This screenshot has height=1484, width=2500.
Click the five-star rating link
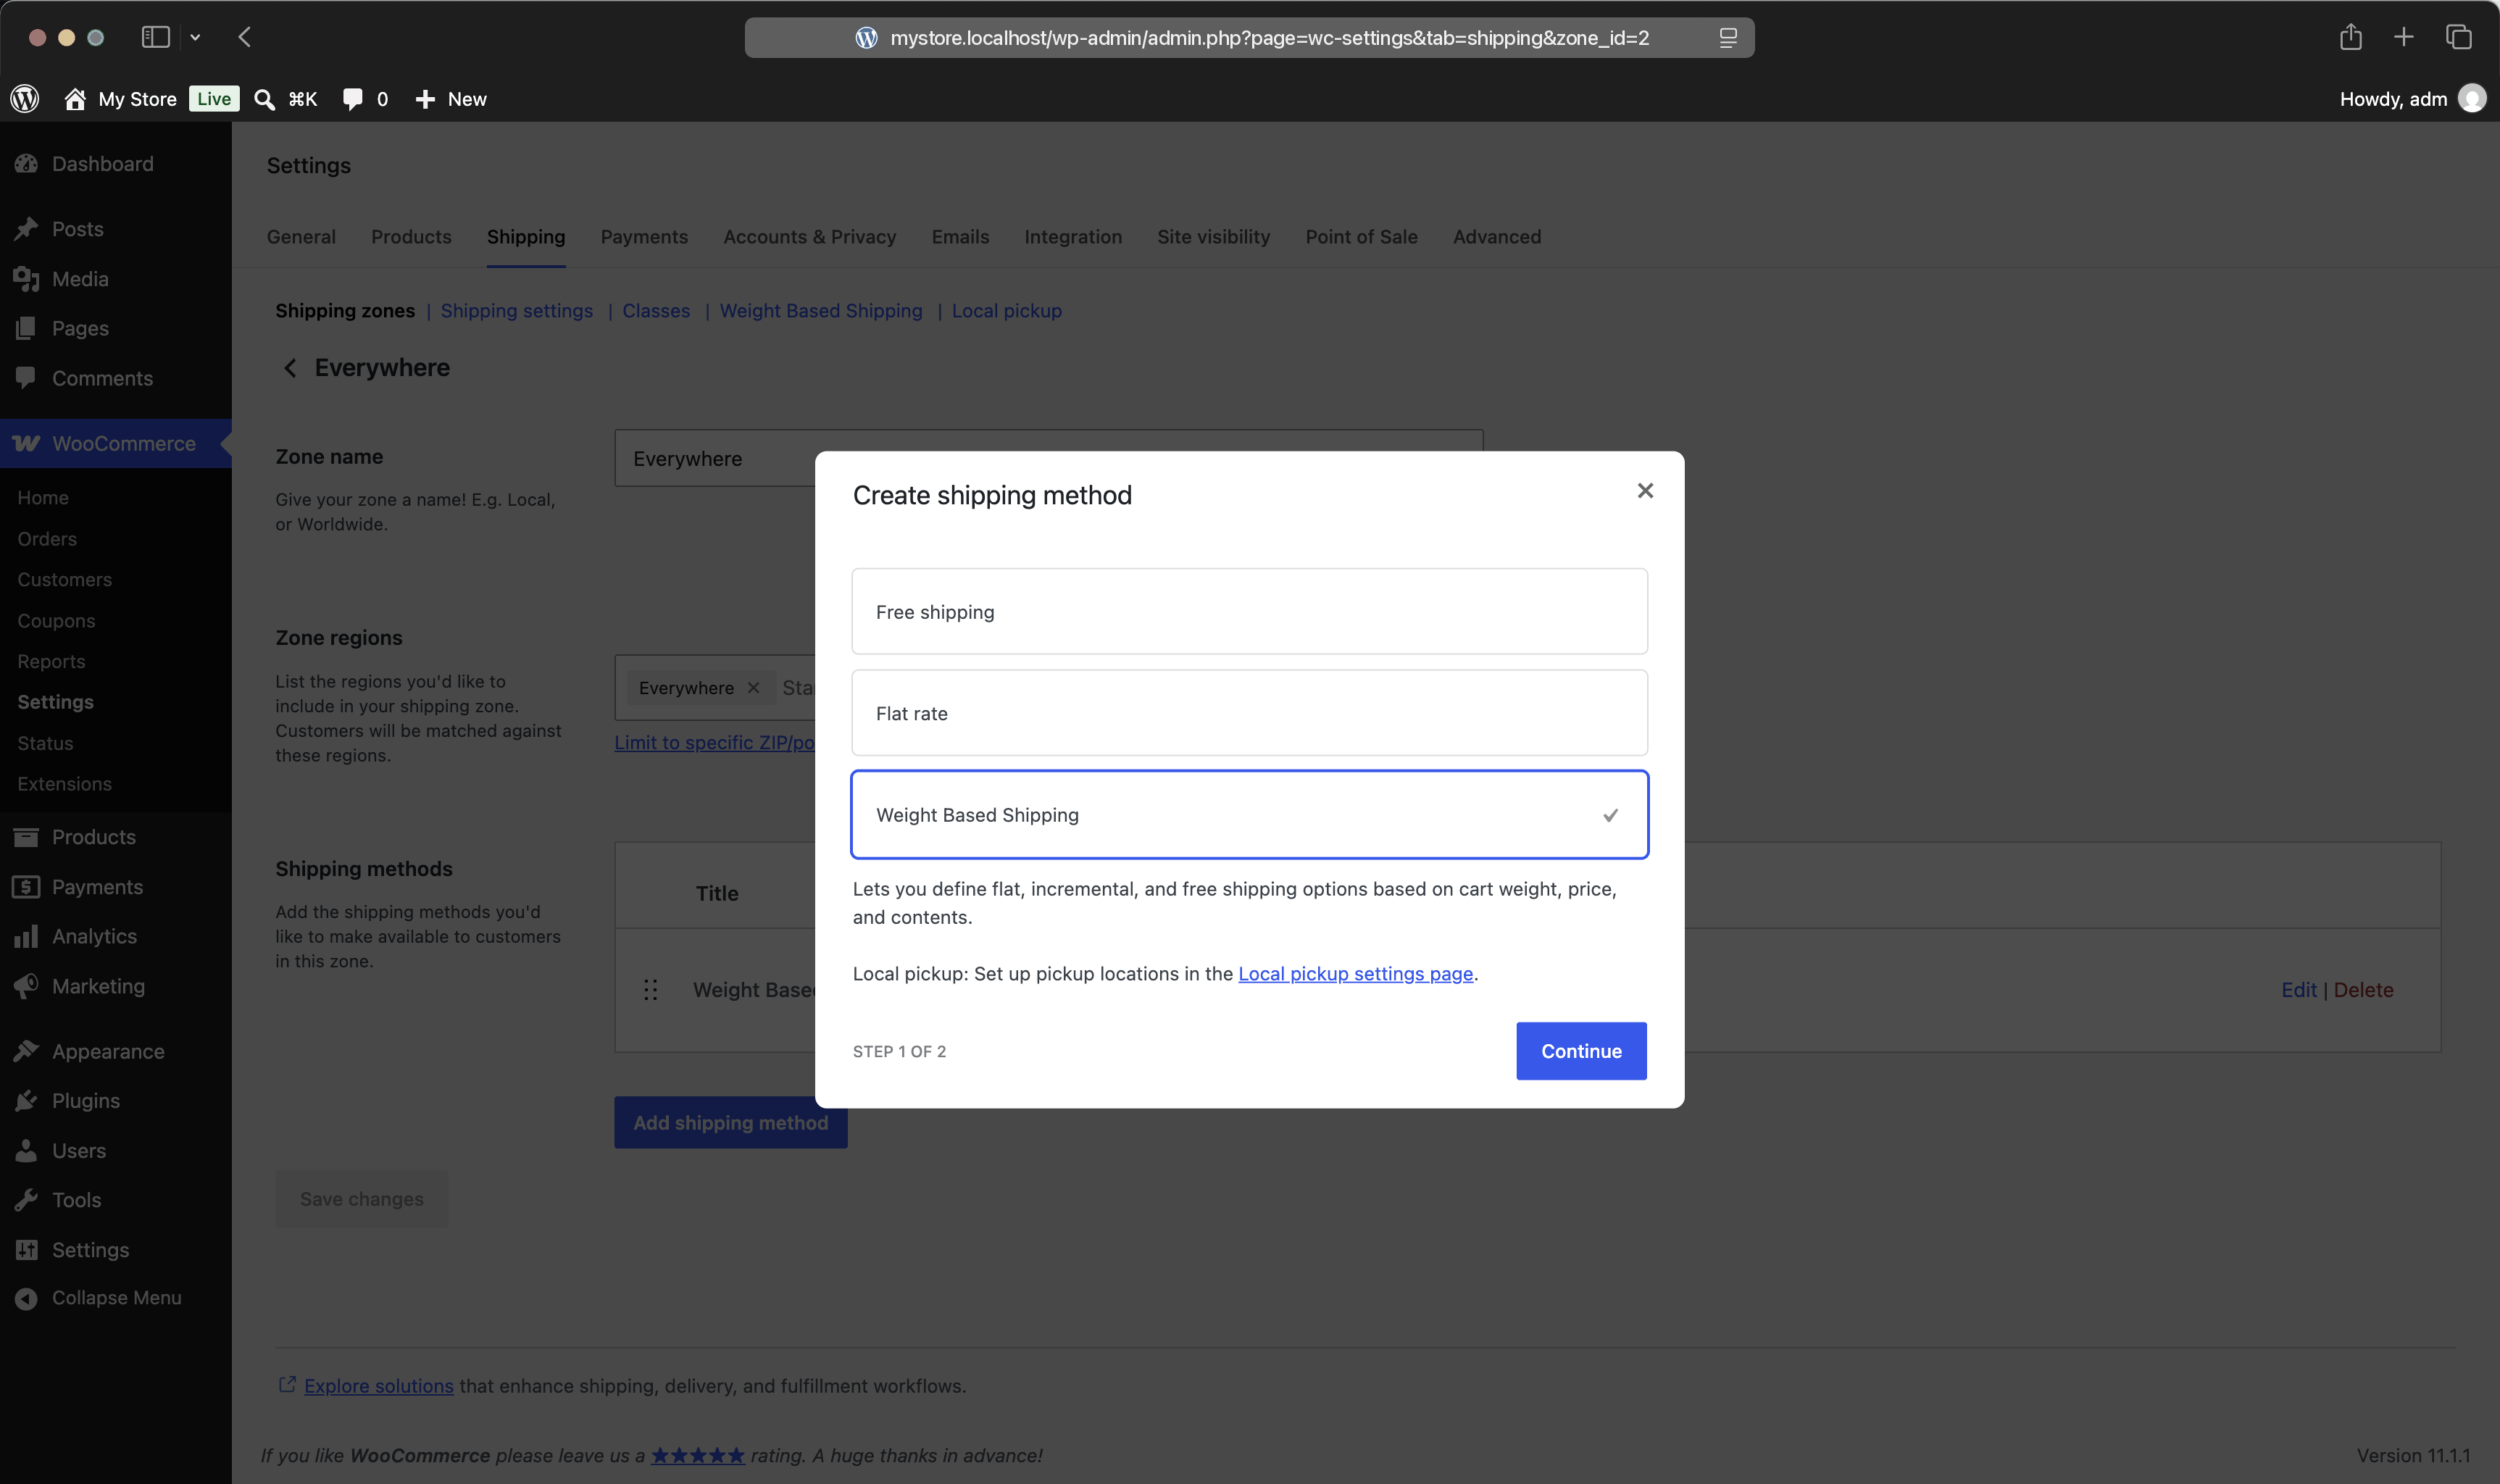click(698, 1456)
